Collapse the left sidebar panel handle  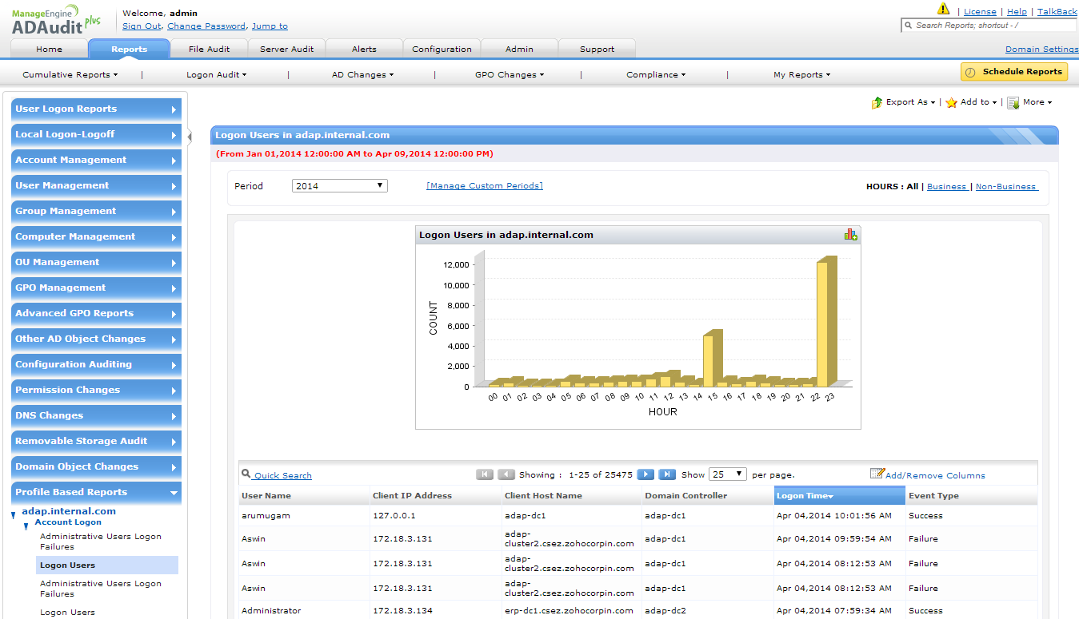[190, 137]
